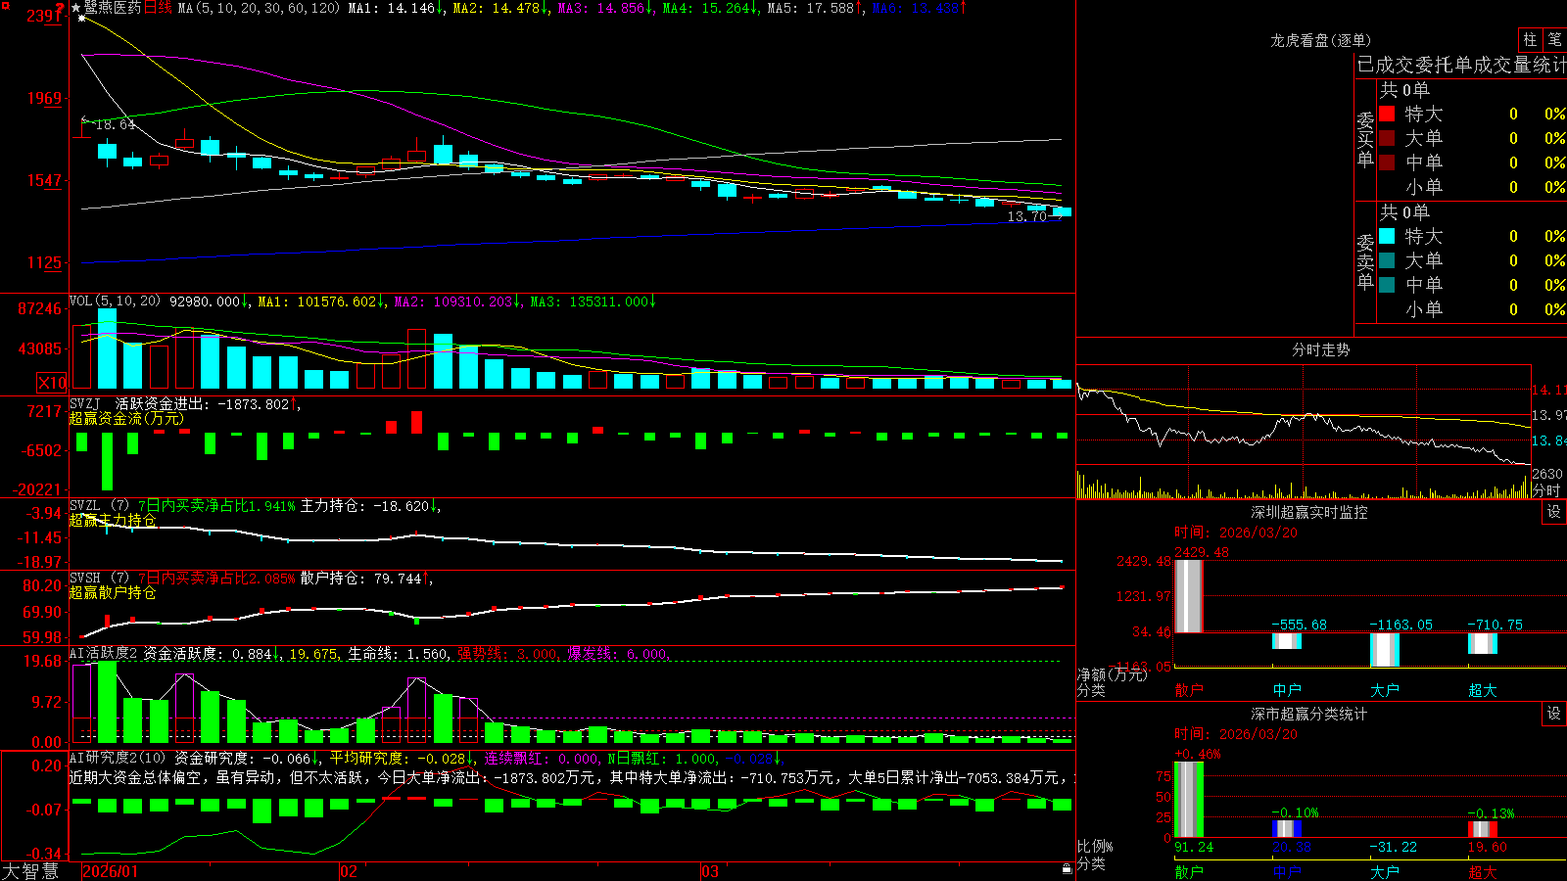This screenshot has height=881, width=1567.
Task: Click the star icon before stock name
Action: point(76,8)
